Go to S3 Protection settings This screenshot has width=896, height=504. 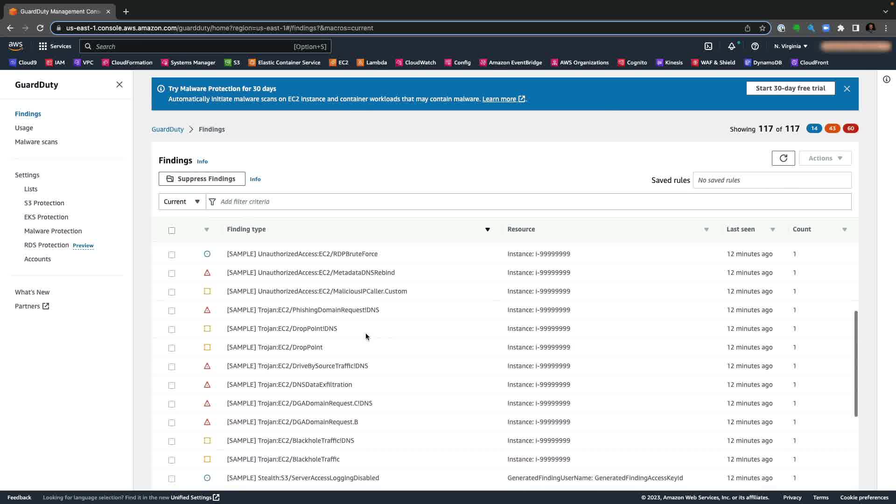[x=44, y=203]
